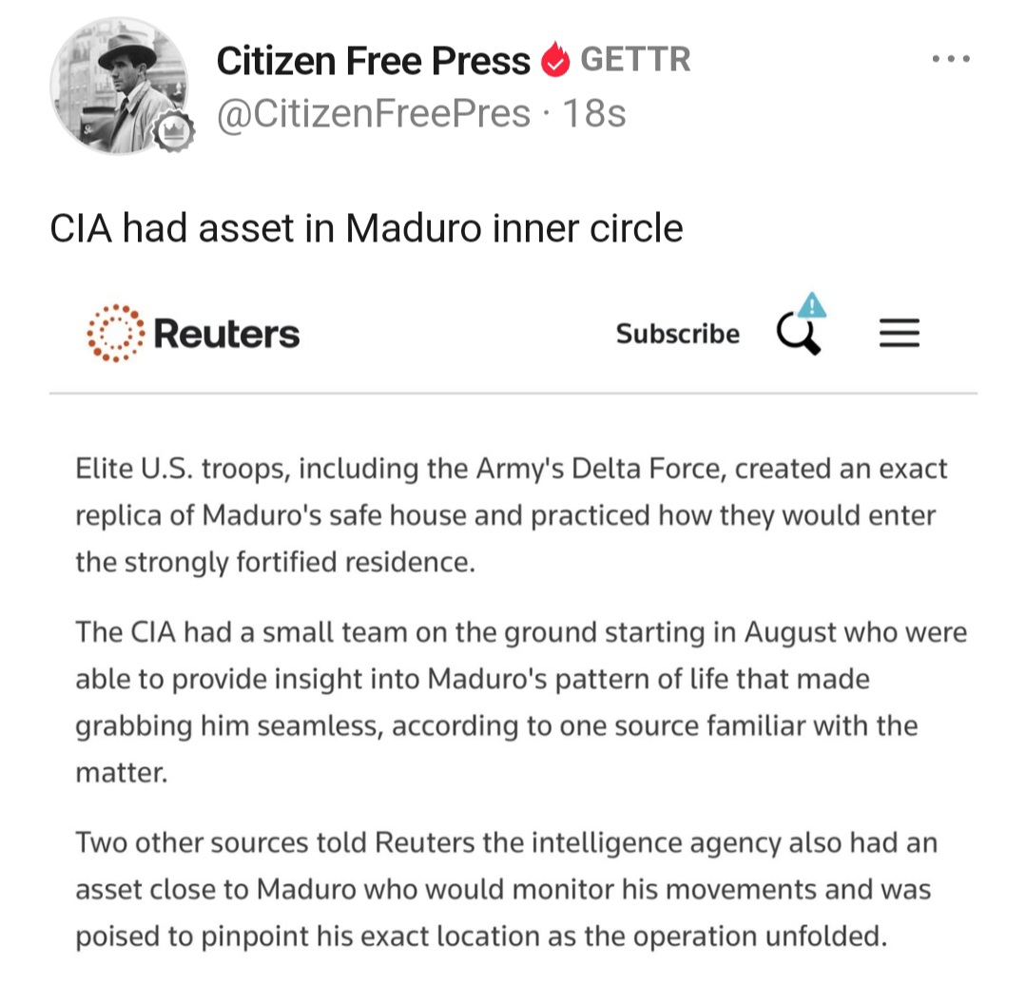Open search with the magnifier icon
1027x986 pixels.
click(x=797, y=336)
